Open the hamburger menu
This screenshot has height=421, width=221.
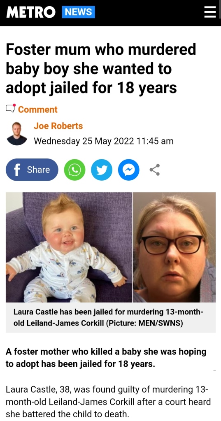click(210, 12)
